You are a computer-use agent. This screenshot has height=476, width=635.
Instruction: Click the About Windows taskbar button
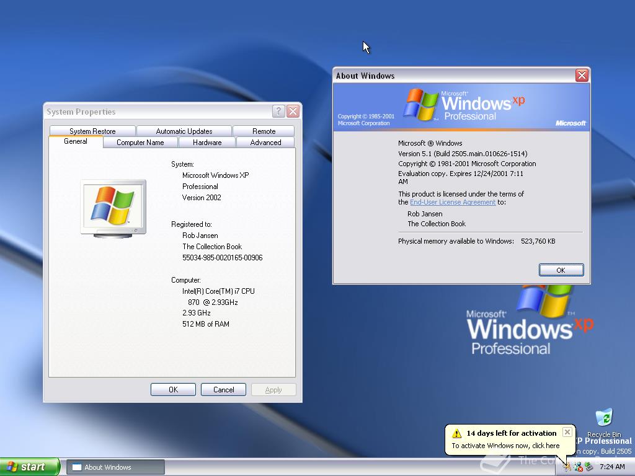[x=115, y=467]
